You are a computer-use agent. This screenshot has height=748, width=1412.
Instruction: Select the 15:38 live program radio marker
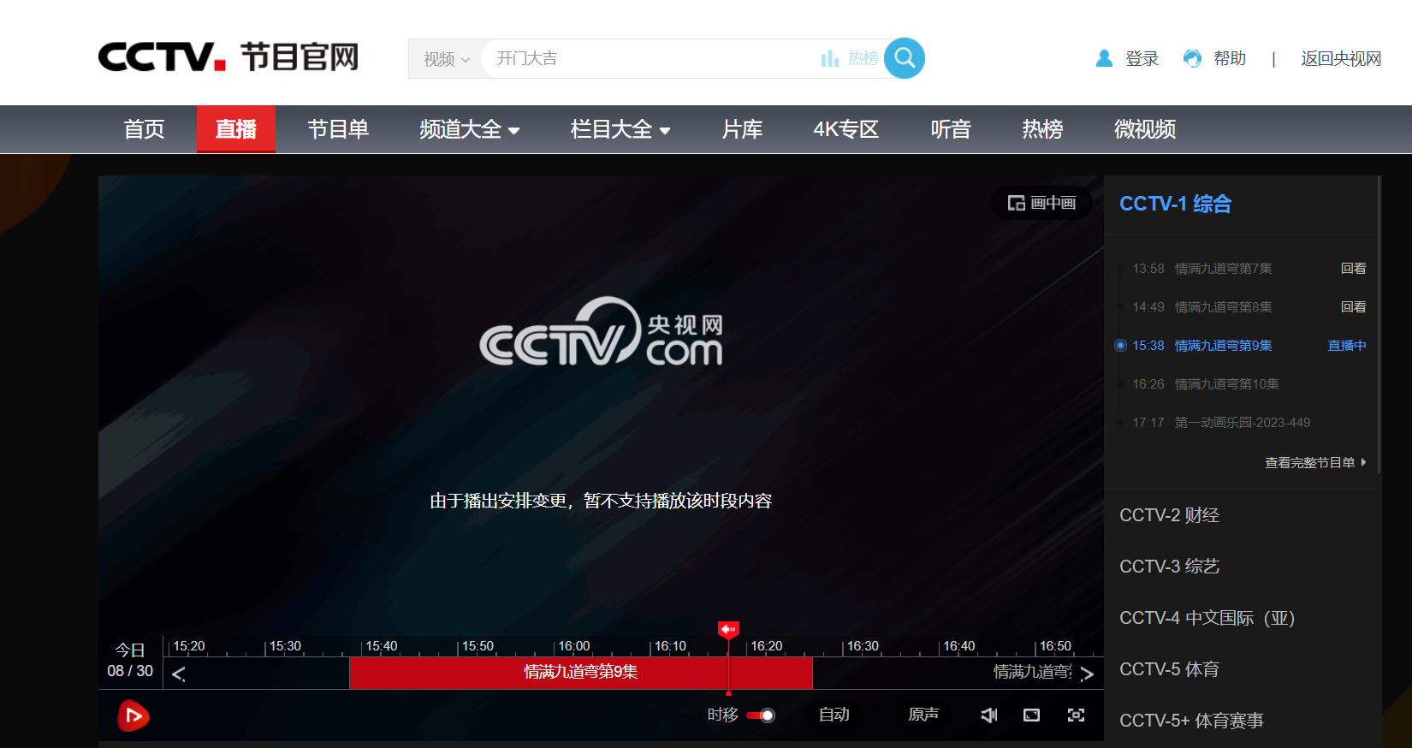click(x=1120, y=346)
